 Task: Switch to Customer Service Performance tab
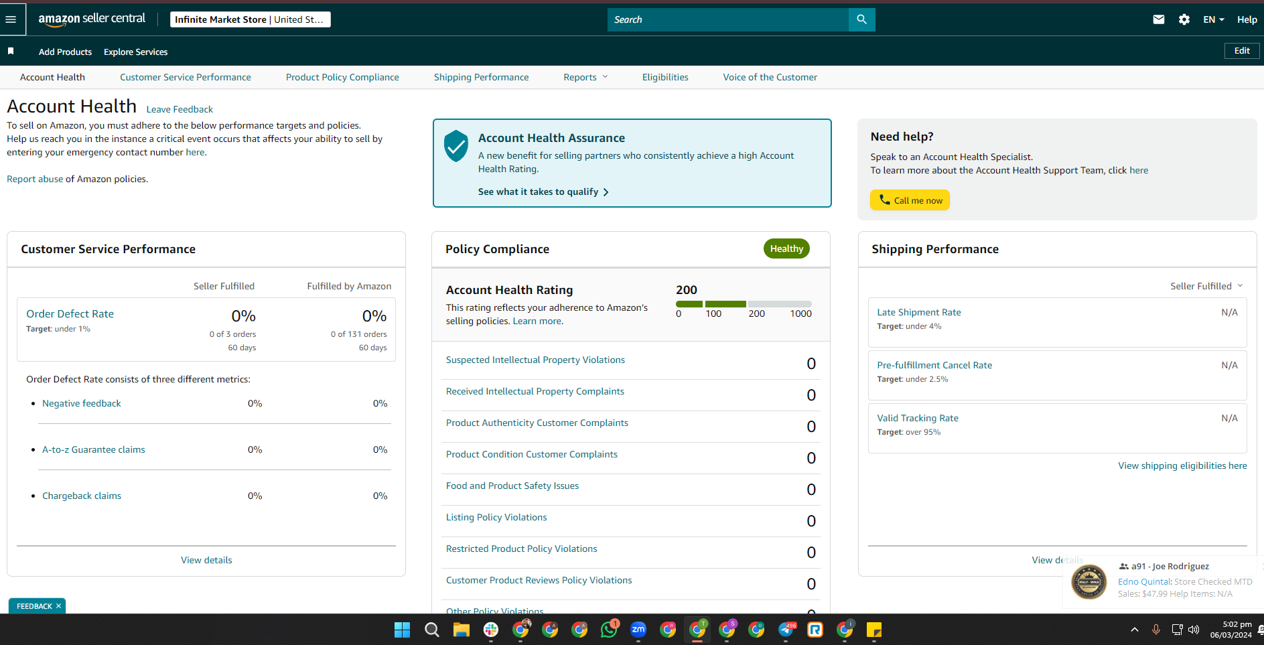[186, 77]
